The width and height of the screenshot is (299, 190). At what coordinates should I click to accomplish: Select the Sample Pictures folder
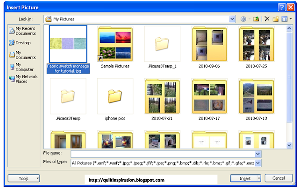[x=115, y=44]
